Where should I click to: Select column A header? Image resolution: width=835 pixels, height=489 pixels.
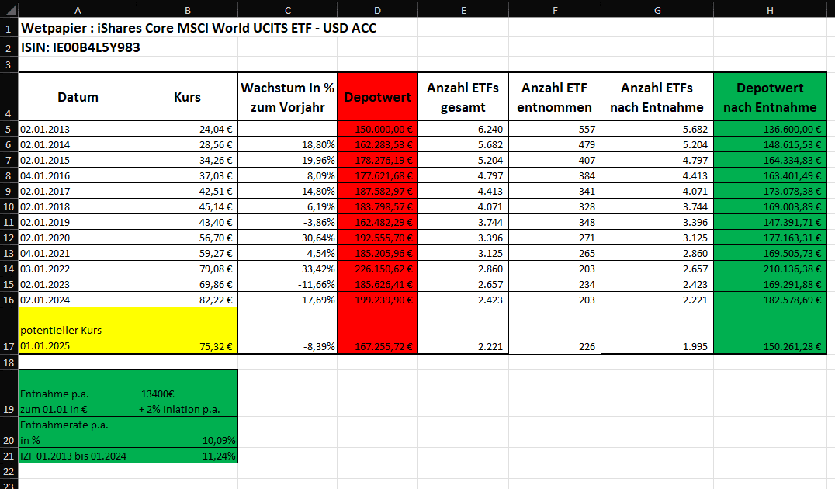[78, 10]
